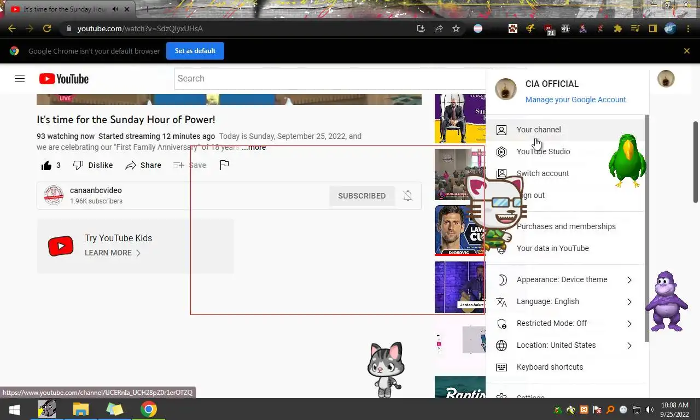Click Chrome icon in taskbar
The width and height of the screenshot is (700, 420).
[x=148, y=410]
